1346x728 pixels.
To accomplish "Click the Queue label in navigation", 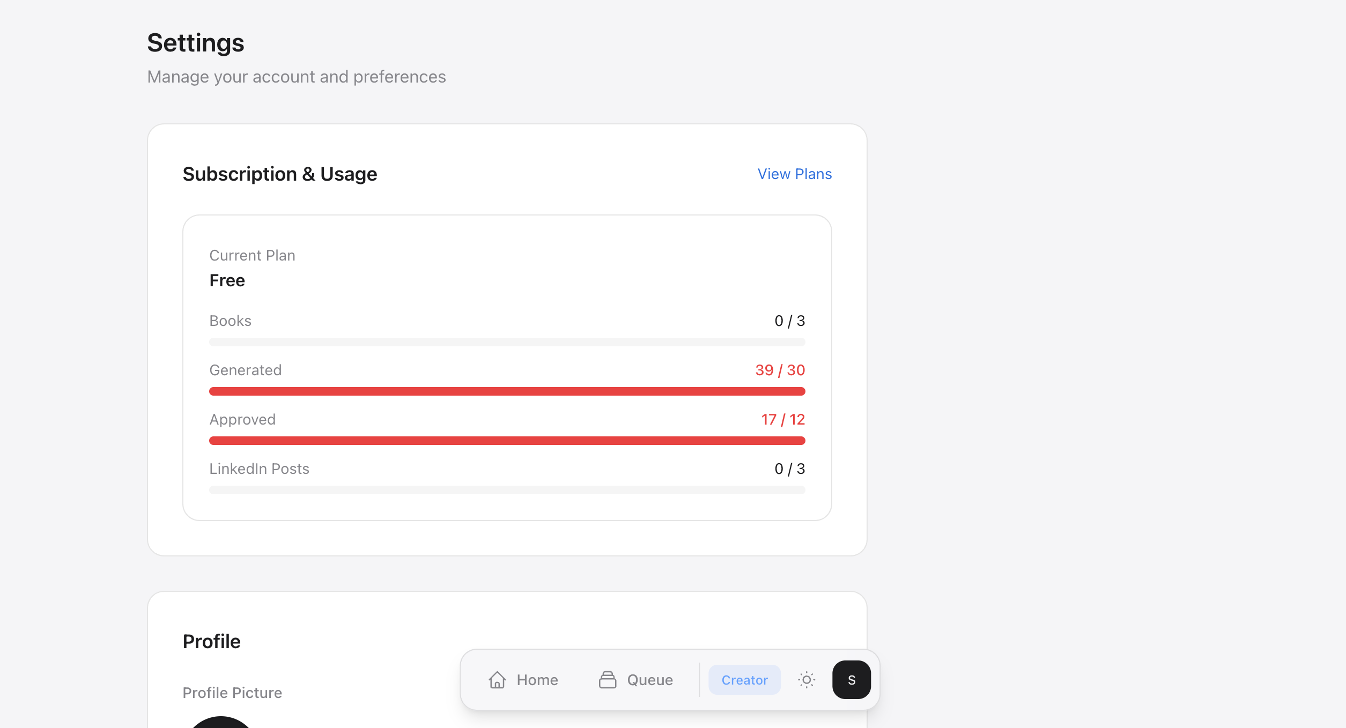I will [x=650, y=680].
